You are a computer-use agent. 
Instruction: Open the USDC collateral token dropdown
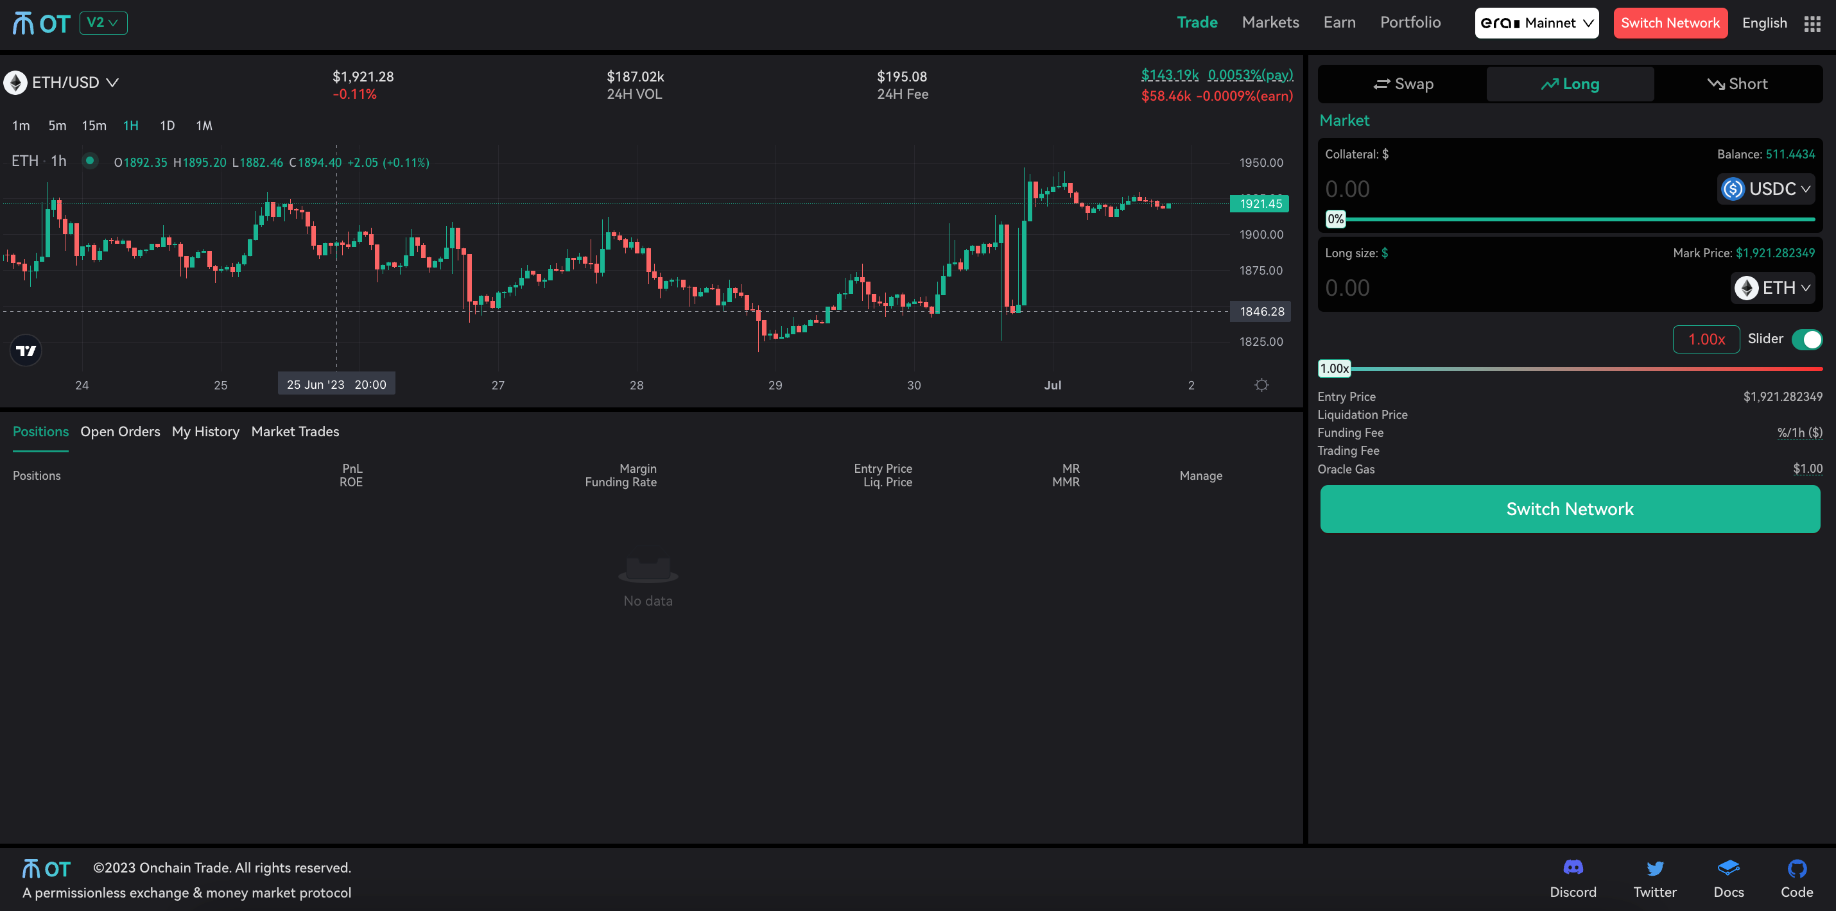1765,189
